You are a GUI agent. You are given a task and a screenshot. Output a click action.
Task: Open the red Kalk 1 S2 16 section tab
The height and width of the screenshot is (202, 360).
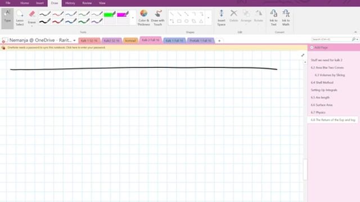(89, 40)
